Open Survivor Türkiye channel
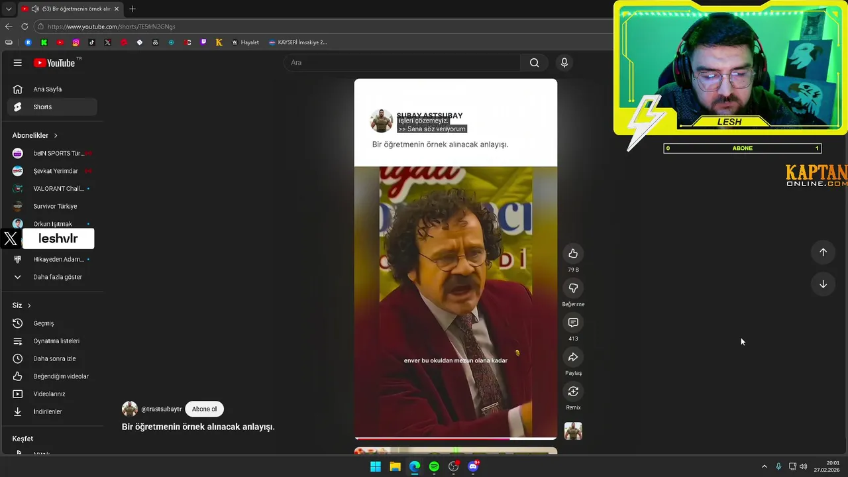 (52, 206)
